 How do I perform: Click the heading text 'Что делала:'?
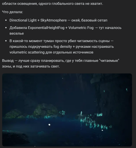pos(12,12)
